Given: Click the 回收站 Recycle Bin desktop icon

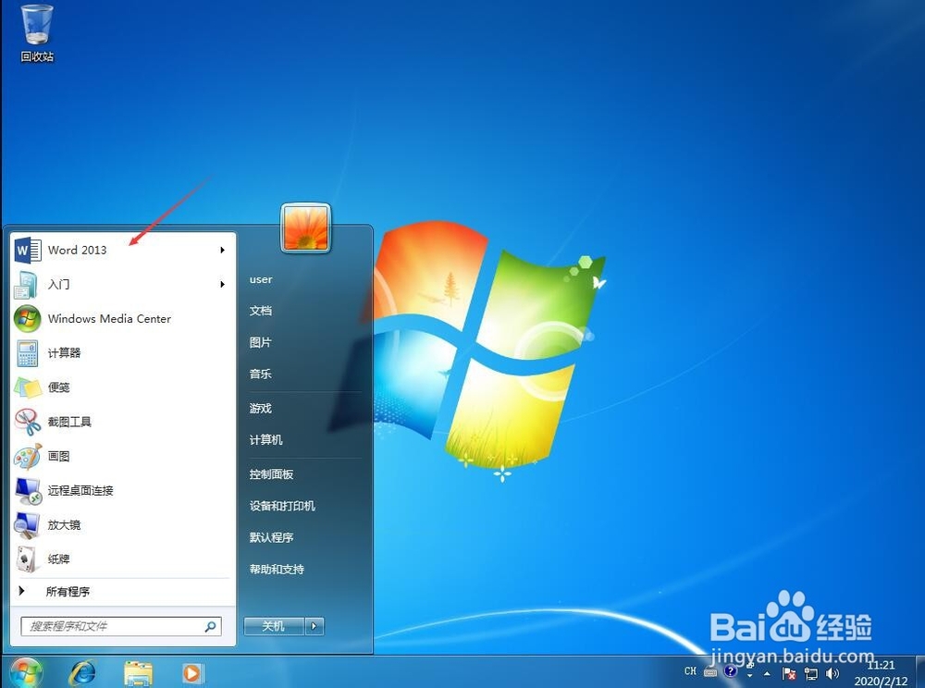Looking at the screenshot, I should click(x=37, y=33).
